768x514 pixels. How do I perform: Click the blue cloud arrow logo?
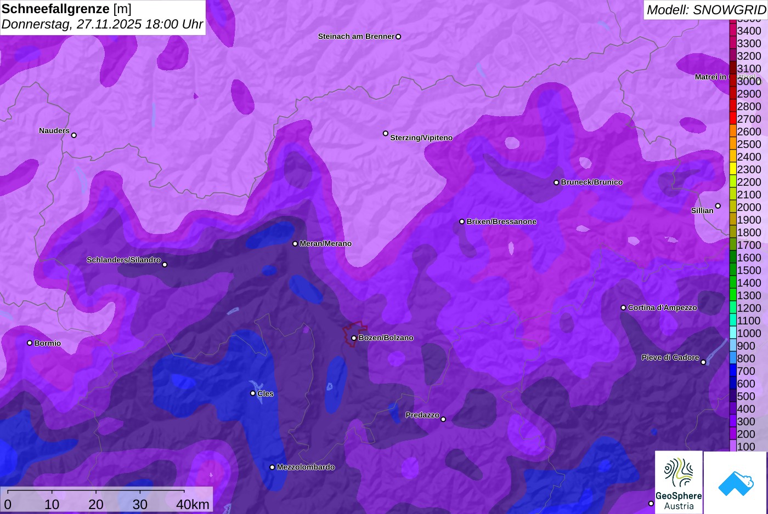tap(735, 483)
